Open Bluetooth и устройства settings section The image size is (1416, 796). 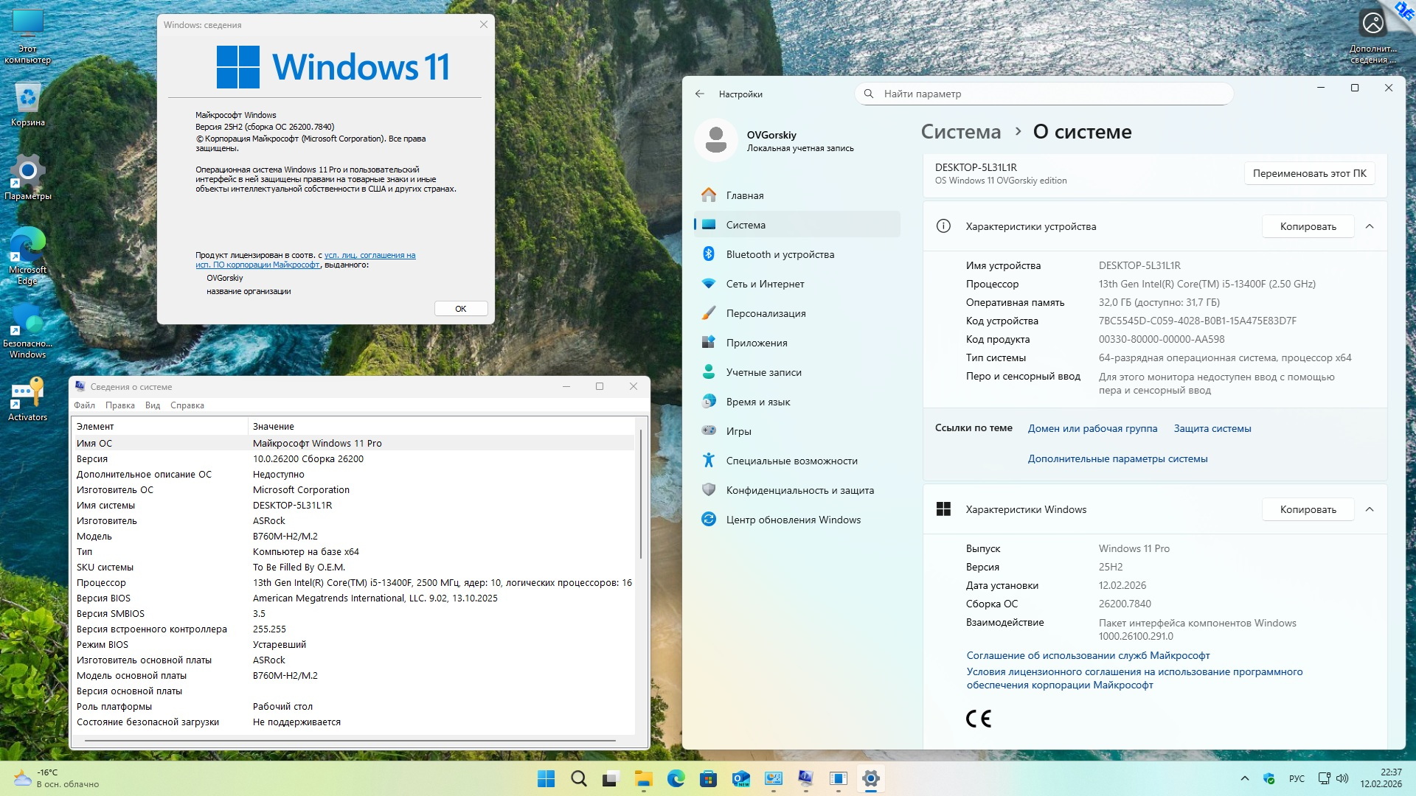pos(780,254)
